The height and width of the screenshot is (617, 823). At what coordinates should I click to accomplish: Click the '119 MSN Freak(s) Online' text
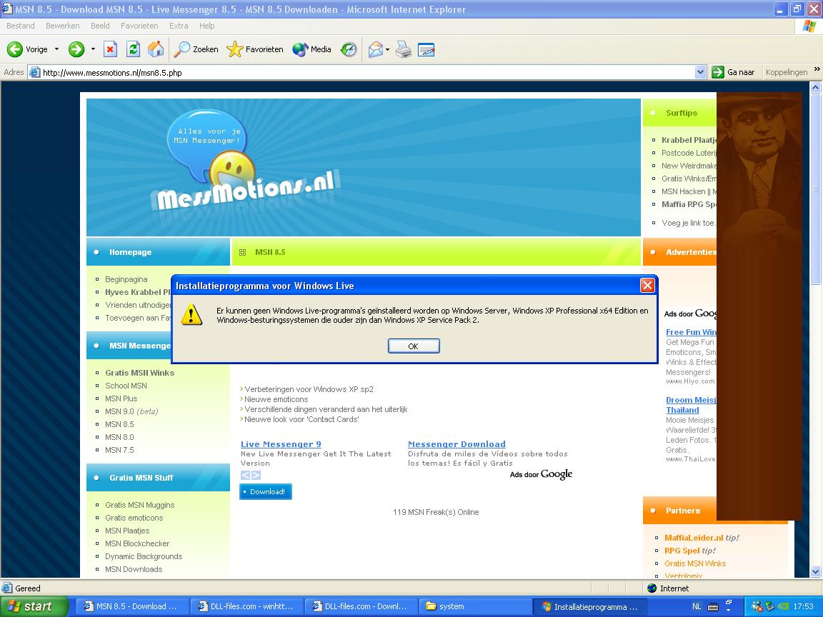pyautogui.click(x=436, y=512)
